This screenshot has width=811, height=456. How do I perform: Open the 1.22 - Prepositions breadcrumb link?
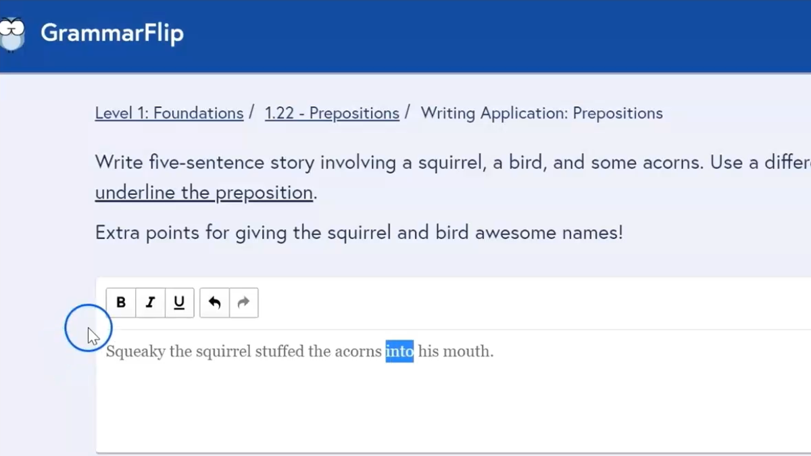332,113
